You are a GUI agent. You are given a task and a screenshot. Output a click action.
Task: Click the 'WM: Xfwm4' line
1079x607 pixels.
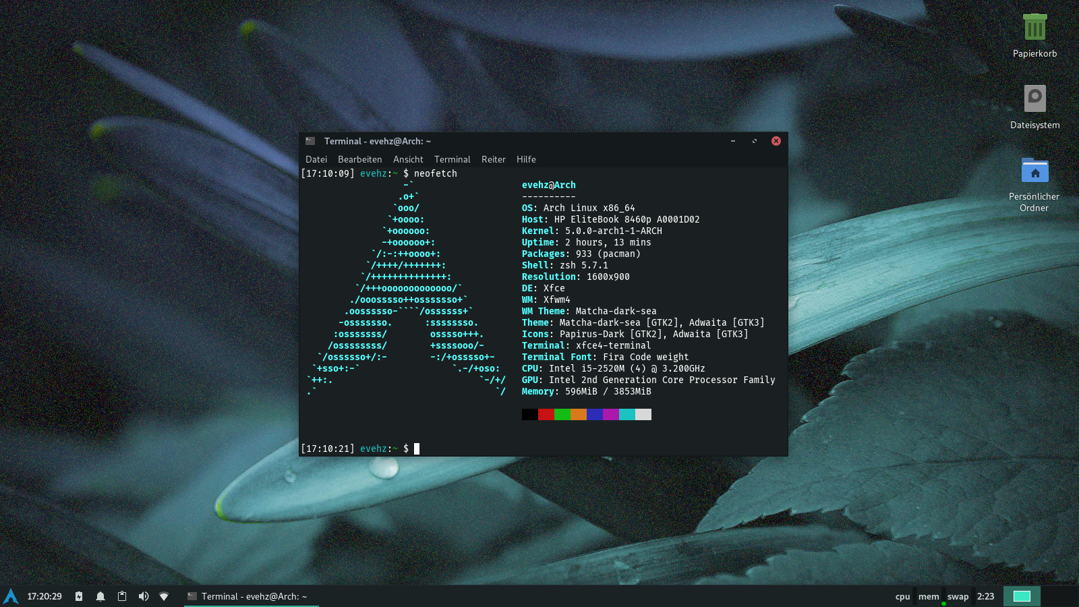(546, 299)
